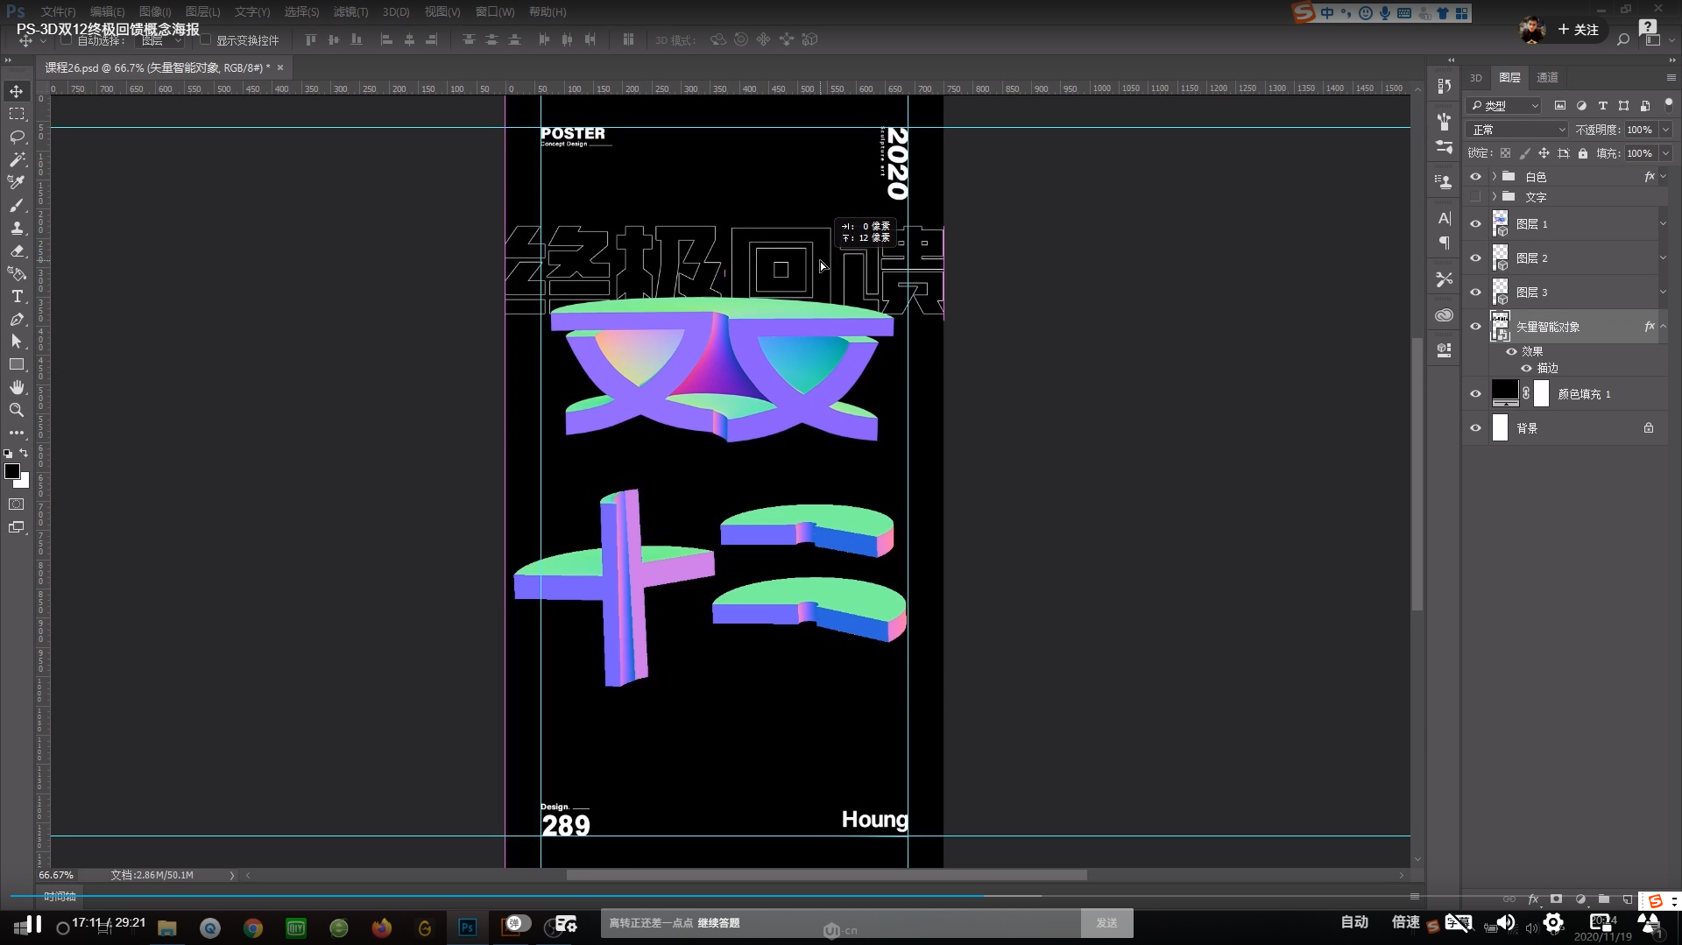
Task: Select the Lasso tool
Action: pos(17,137)
